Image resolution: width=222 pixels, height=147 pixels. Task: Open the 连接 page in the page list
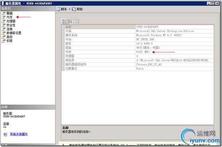[10, 29]
